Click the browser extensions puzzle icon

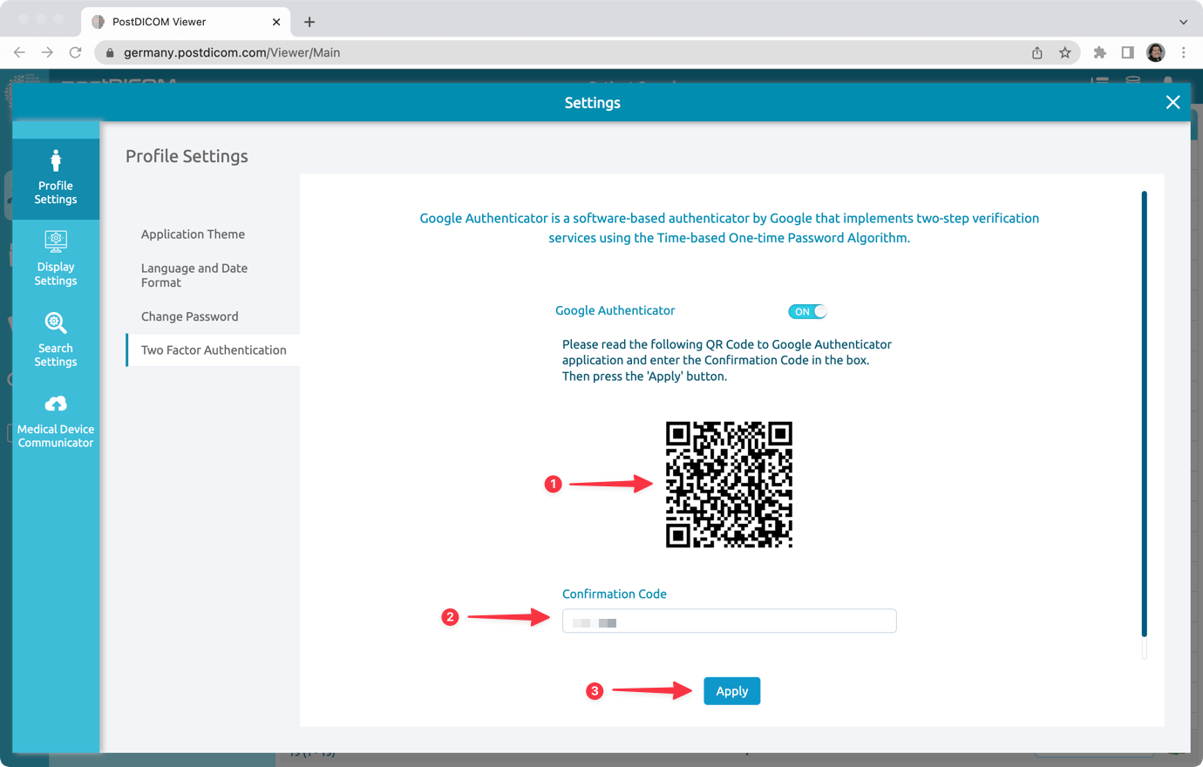coord(1100,52)
